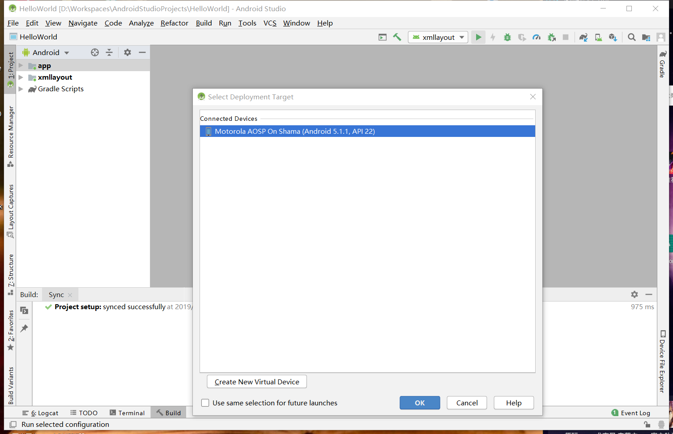Click the Build tool window tab
This screenshot has width=673, height=434.
tap(169, 413)
